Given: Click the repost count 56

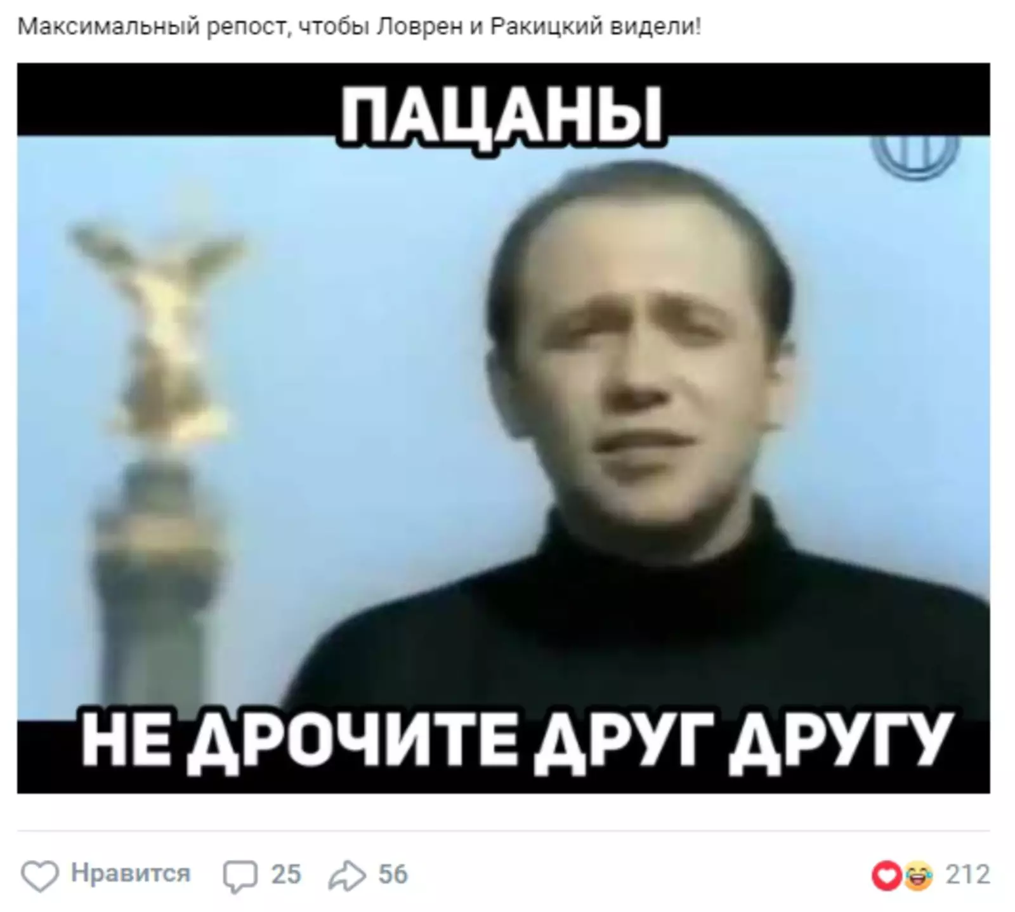Looking at the screenshot, I should [393, 875].
